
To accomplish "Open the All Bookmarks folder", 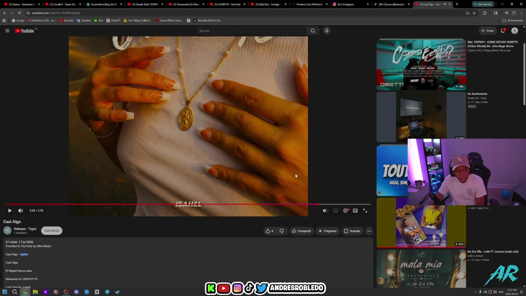I will [513, 20].
